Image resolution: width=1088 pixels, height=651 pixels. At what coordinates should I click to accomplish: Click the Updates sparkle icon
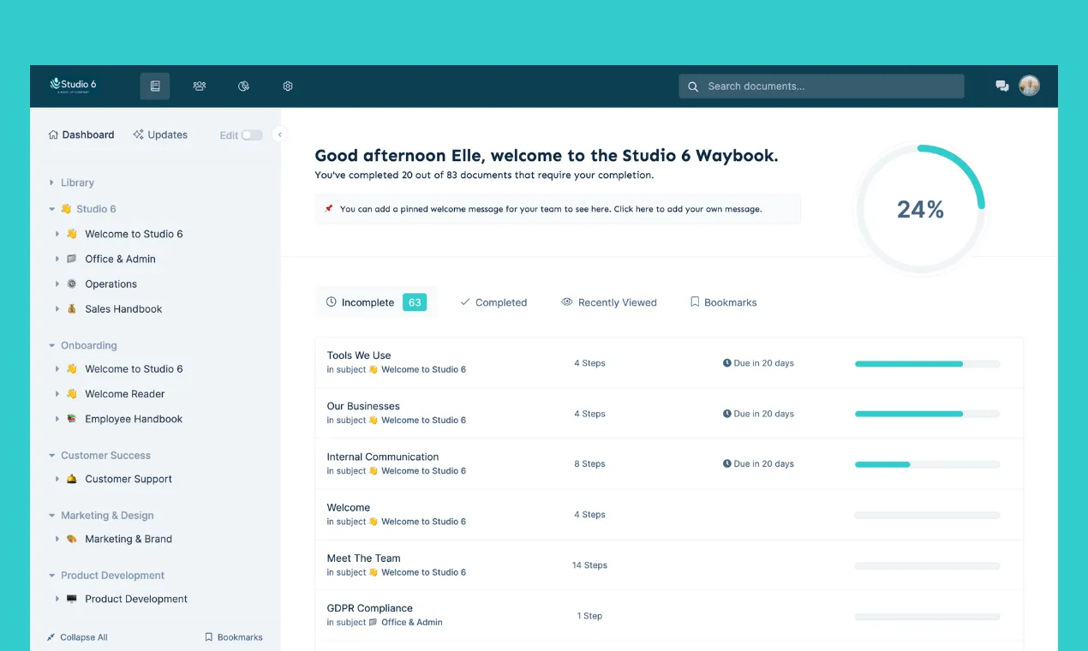coord(138,134)
